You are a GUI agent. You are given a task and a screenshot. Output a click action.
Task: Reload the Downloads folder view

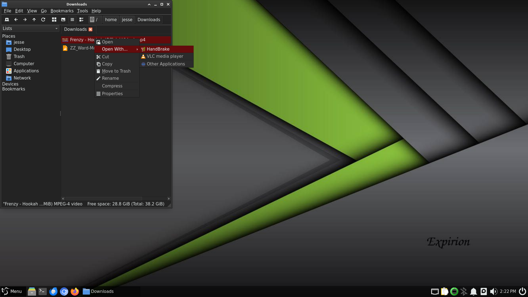point(43,20)
